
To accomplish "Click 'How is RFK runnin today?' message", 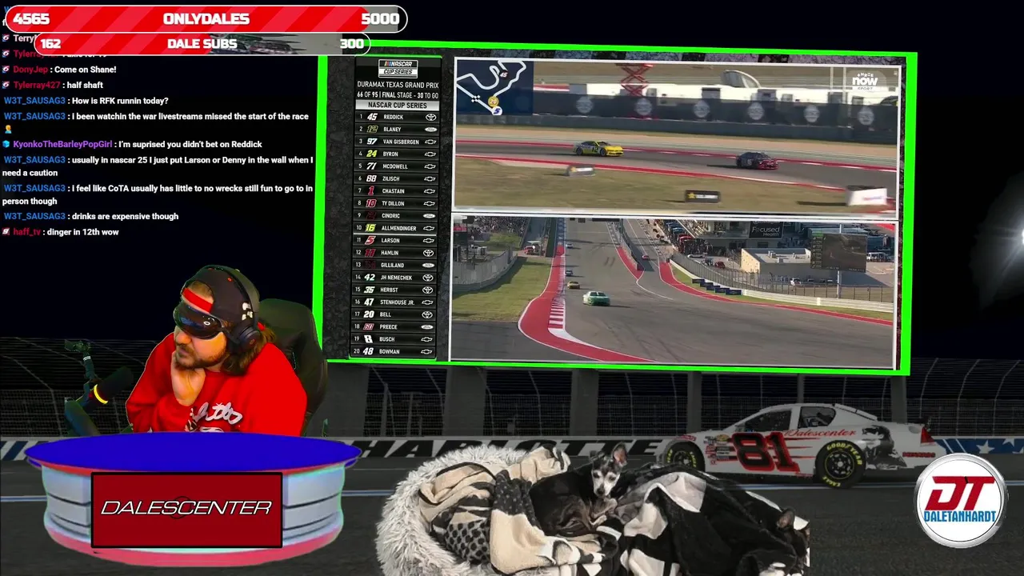I will click(x=120, y=101).
